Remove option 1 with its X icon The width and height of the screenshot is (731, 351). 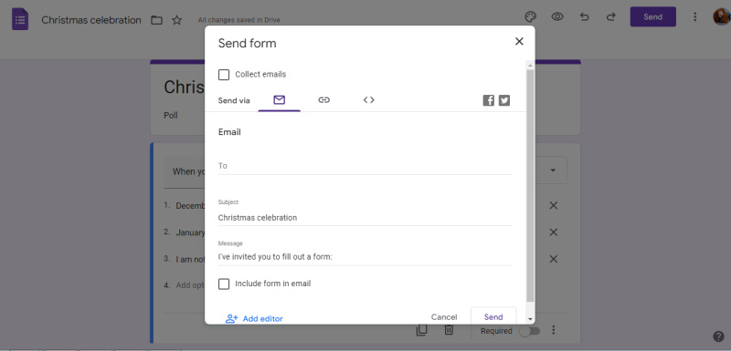click(554, 205)
